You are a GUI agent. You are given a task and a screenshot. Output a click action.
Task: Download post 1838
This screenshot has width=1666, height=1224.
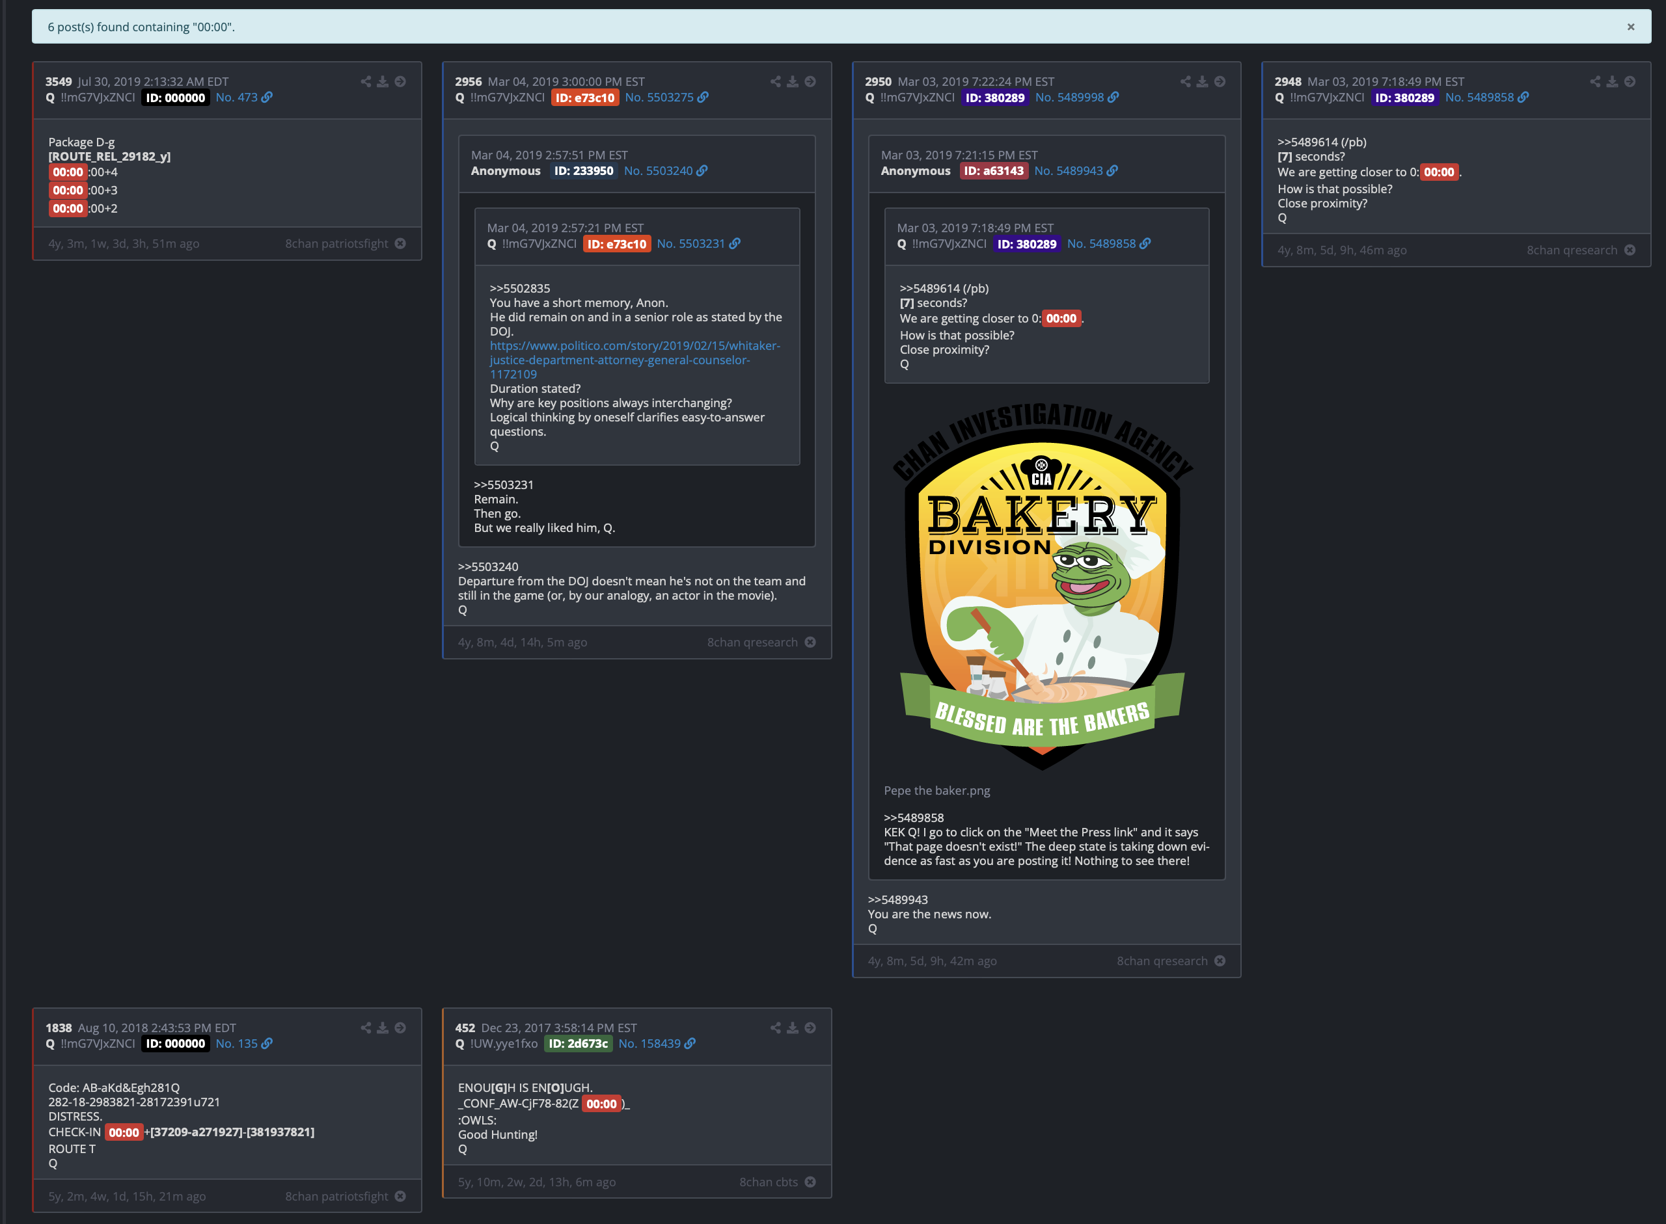(x=383, y=1028)
